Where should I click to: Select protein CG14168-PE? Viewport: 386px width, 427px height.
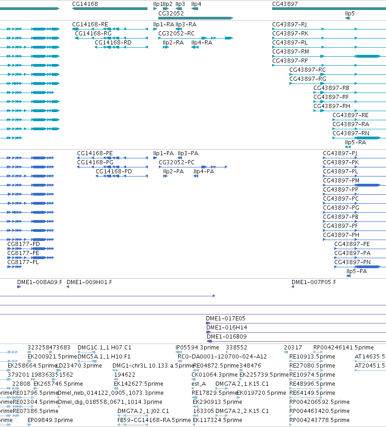(x=112, y=158)
